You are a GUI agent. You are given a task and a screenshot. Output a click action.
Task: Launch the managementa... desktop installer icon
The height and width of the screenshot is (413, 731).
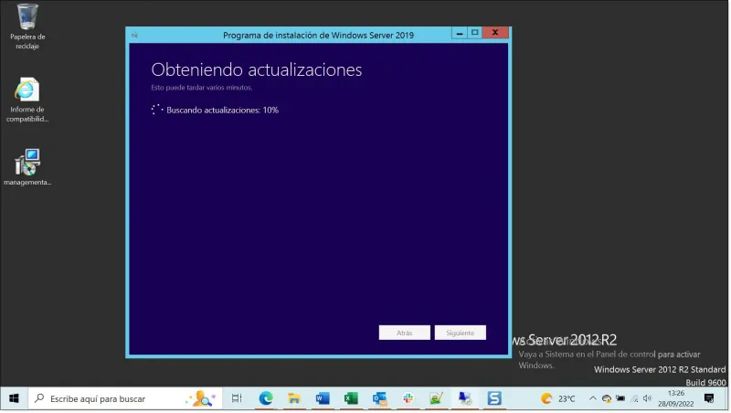[x=27, y=163]
